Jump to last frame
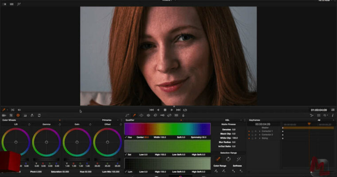The height and width of the screenshot is (177, 337). (x=178, y=110)
